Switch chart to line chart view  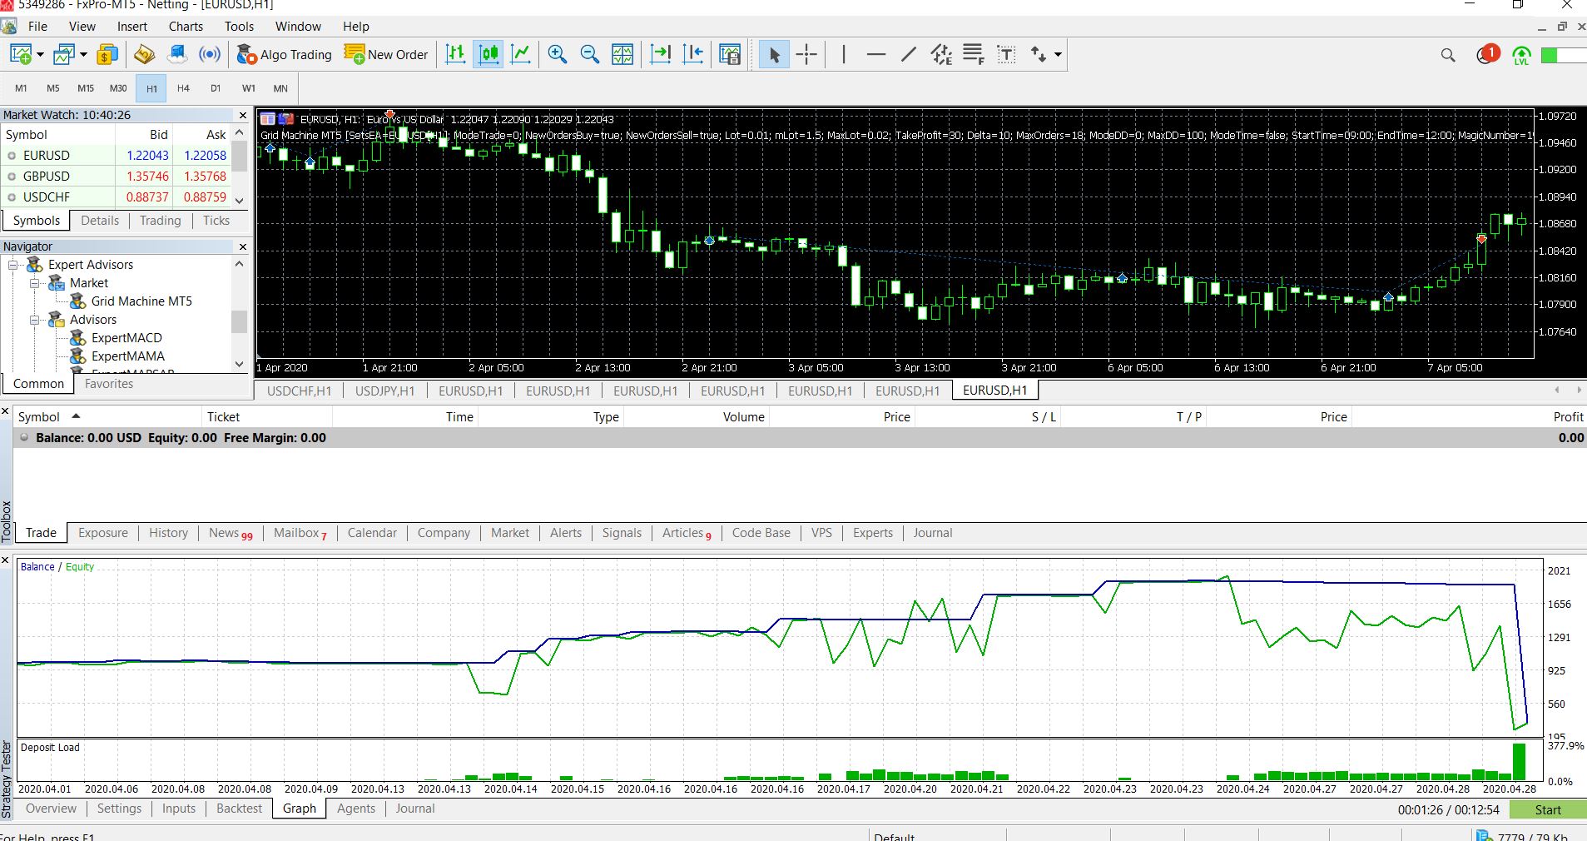coord(521,55)
